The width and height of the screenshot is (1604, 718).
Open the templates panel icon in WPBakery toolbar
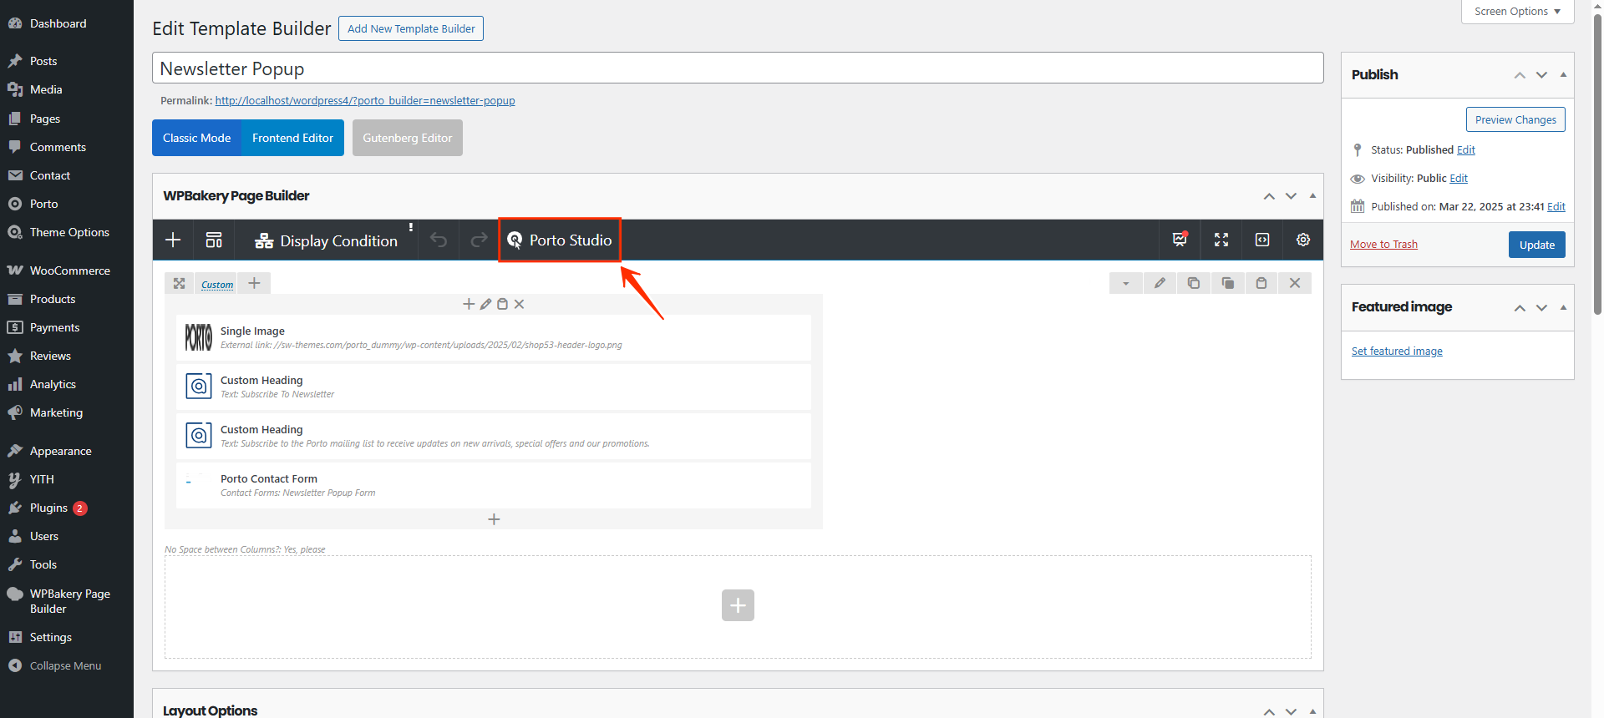tap(214, 240)
